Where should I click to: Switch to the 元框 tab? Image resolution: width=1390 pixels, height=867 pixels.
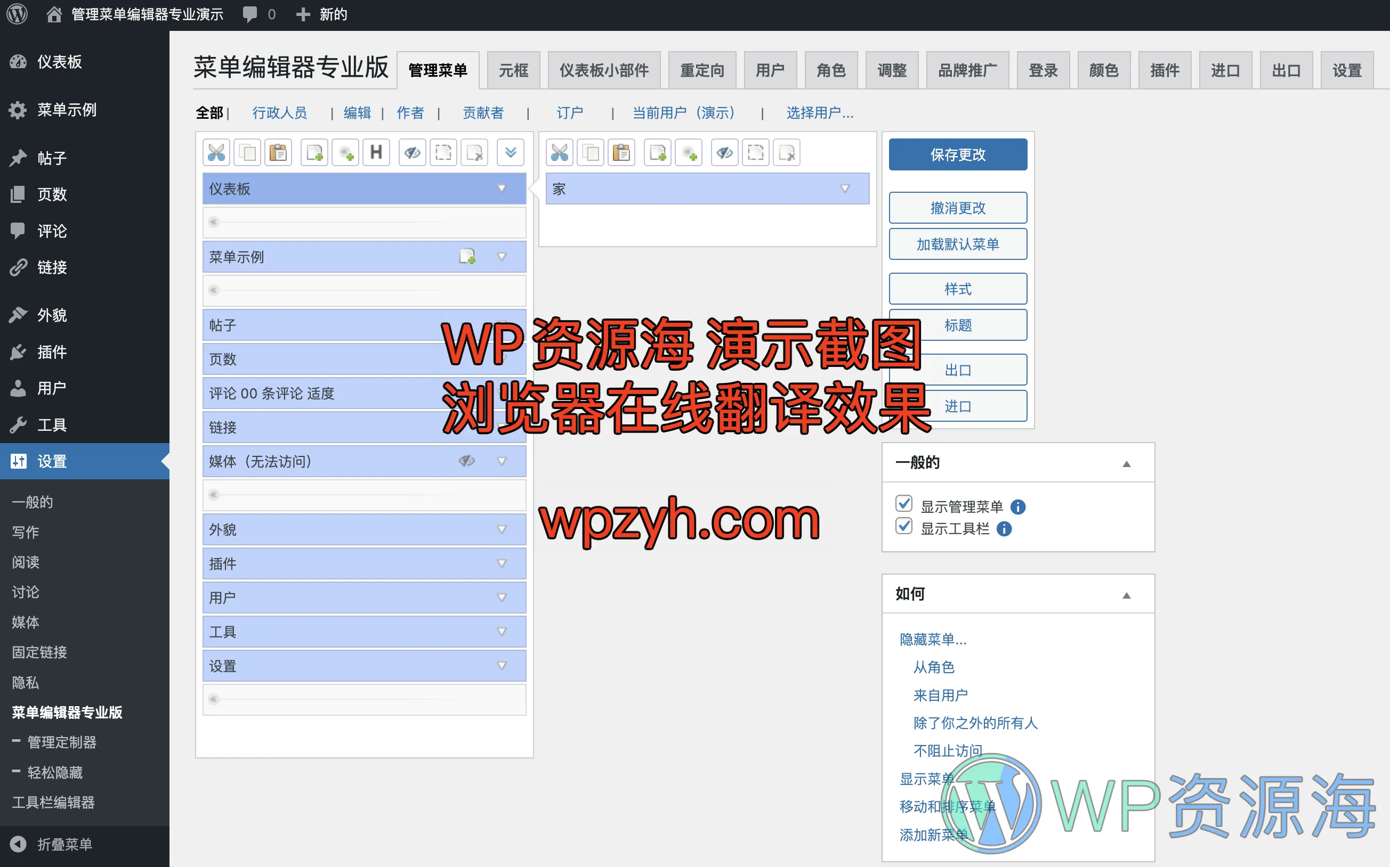(513, 70)
